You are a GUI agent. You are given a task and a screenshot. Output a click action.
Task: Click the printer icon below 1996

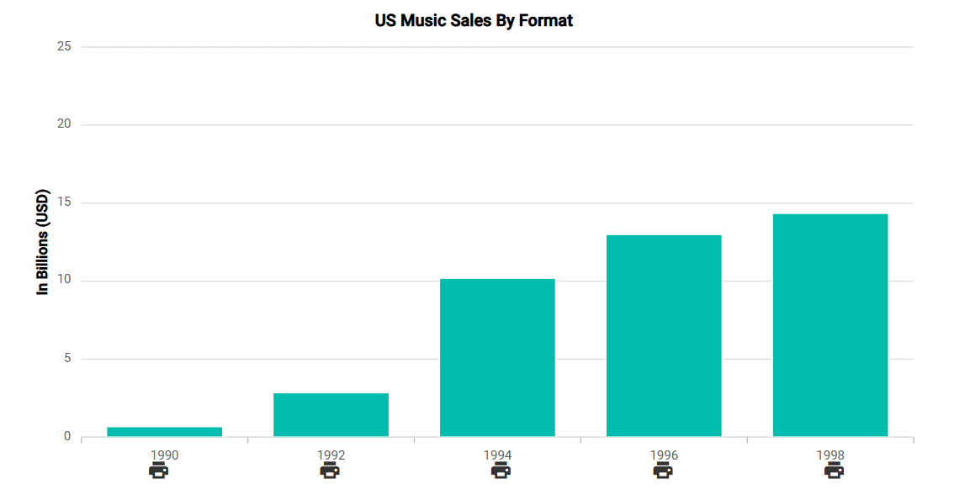tap(663, 471)
